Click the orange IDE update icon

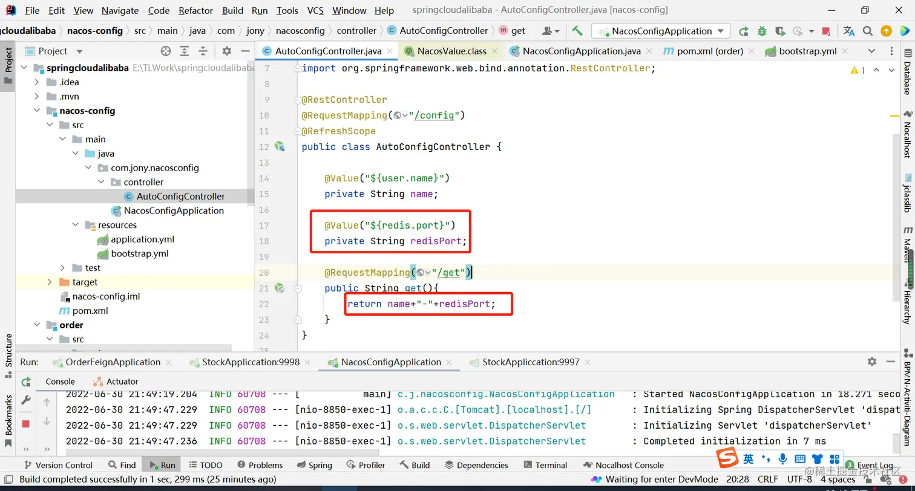(x=886, y=31)
